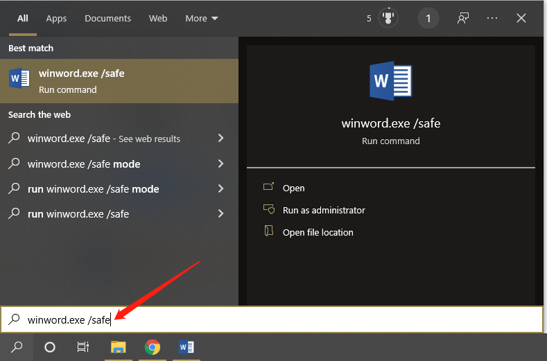Choose Run as administrator
The width and height of the screenshot is (547, 361).
click(324, 211)
